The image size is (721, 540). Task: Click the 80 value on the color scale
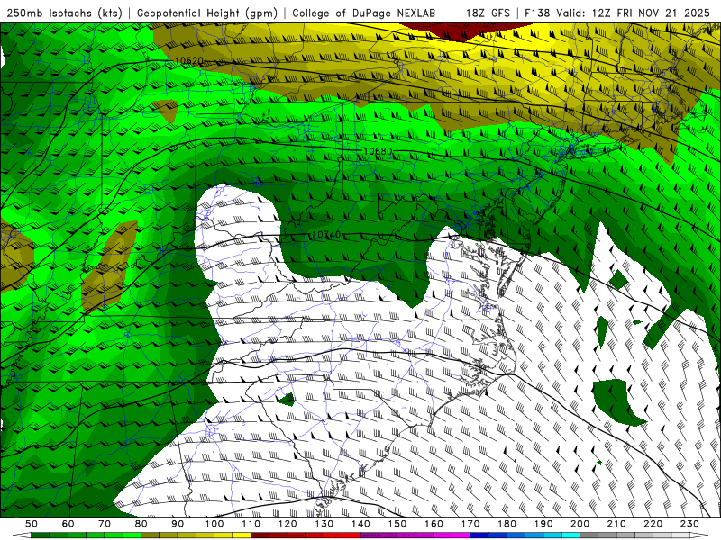pyautogui.click(x=141, y=524)
